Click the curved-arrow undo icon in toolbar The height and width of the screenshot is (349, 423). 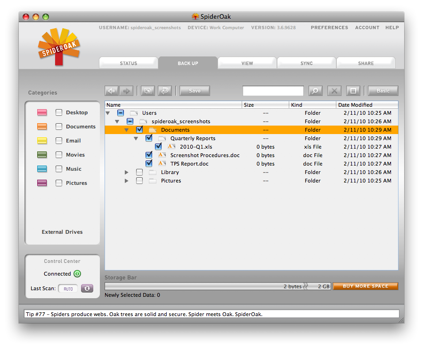pos(164,91)
